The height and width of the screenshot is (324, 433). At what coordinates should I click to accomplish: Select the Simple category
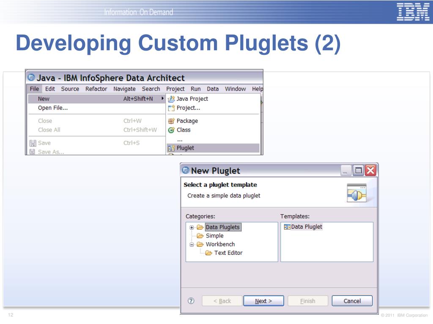[x=214, y=236]
